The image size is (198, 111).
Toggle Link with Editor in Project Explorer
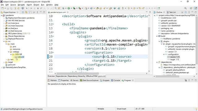click(26, 12)
